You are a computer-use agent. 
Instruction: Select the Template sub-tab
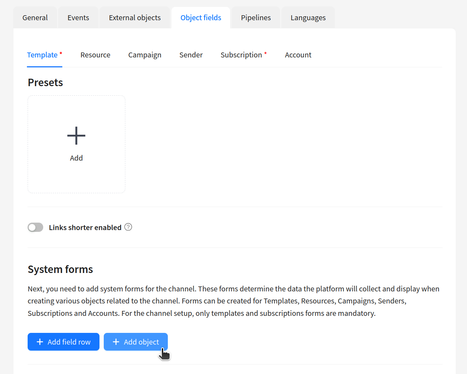45,55
